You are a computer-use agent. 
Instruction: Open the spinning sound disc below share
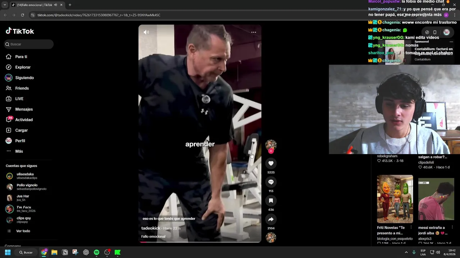[271, 237]
